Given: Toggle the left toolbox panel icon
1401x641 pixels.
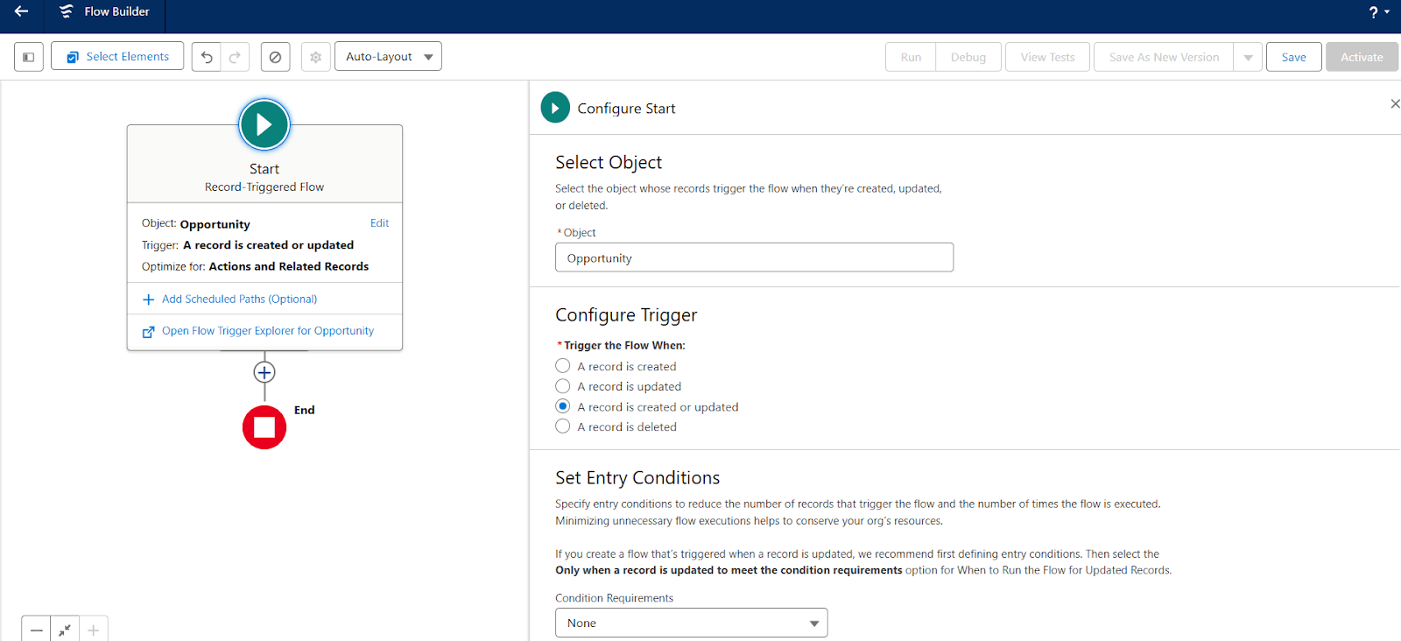Looking at the screenshot, I should [29, 57].
